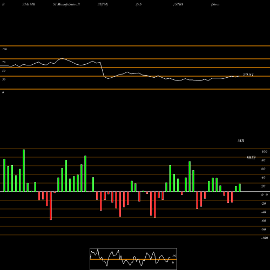The image size is (270, 270).
Task: Click the '(Strat' text at top right
Action: coord(215,4)
